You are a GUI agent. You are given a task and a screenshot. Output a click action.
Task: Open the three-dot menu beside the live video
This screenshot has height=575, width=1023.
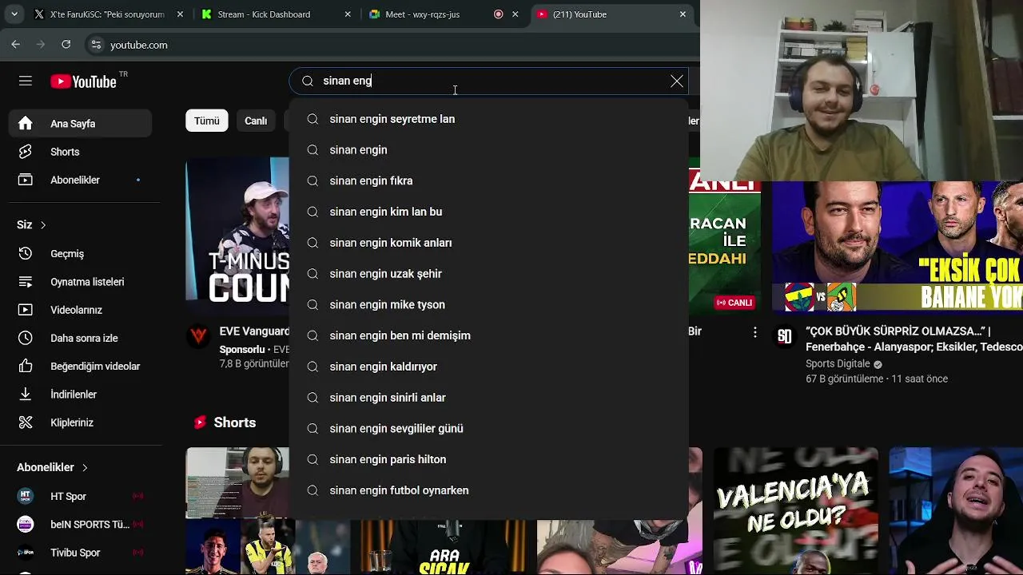755,332
